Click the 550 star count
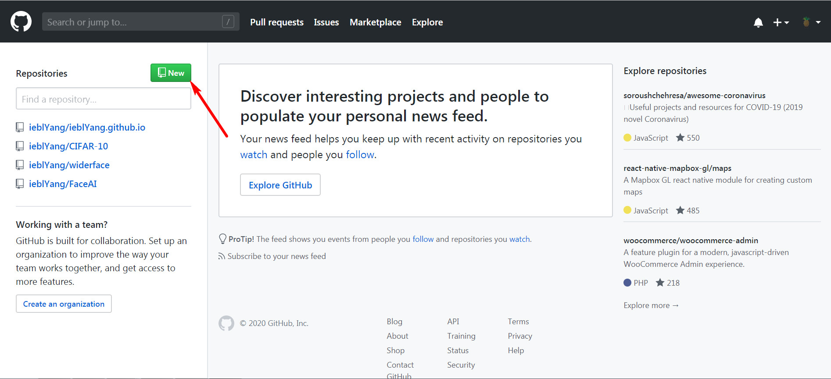Image resolution: width=831 pixels, height=379 pixels. [693, 138]
